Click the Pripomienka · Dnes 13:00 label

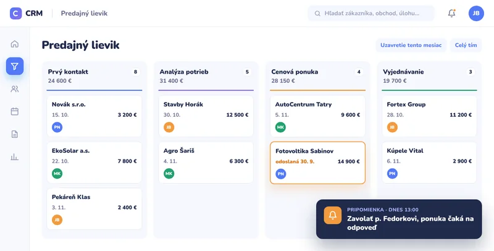[x=383, y=210]
